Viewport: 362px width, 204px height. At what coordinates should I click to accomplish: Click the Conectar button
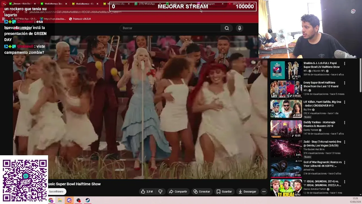click(202, 192)
